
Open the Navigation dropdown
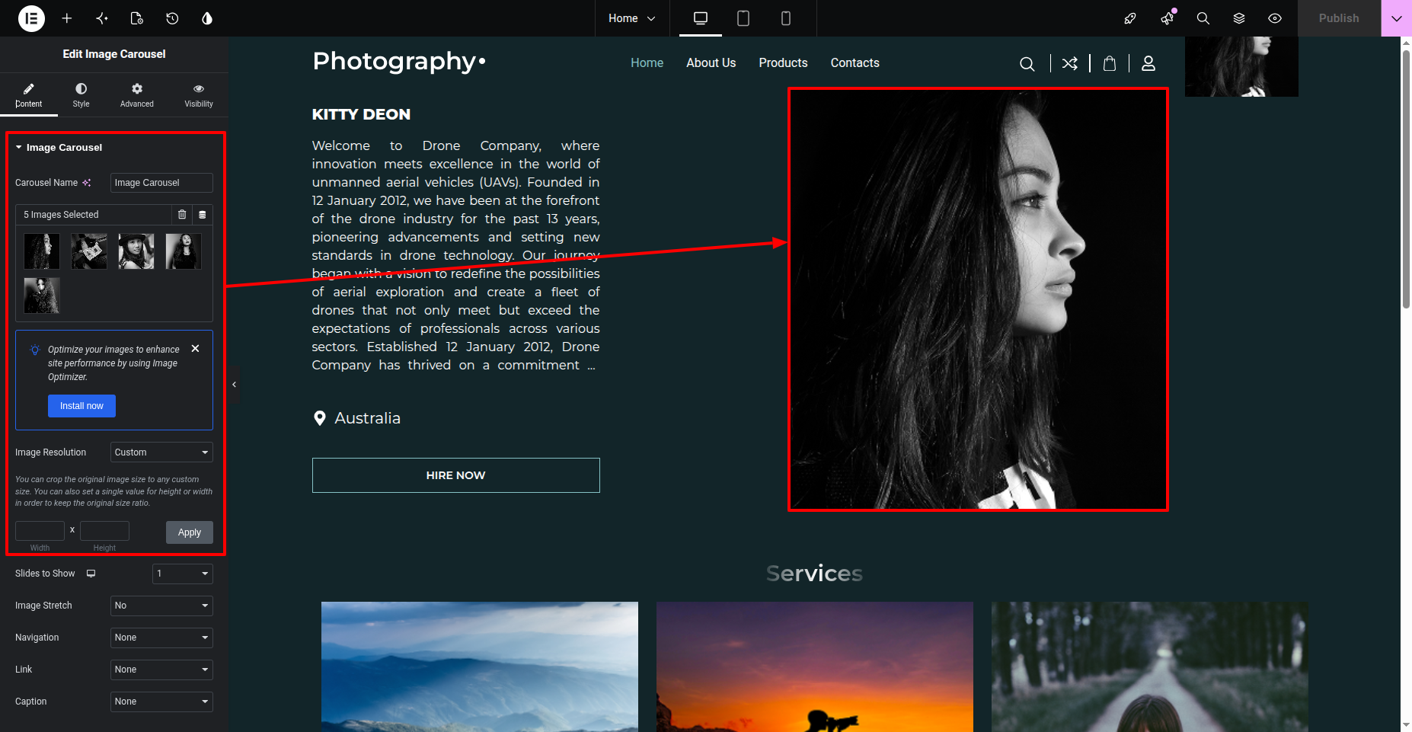click(x=161, y=638)
